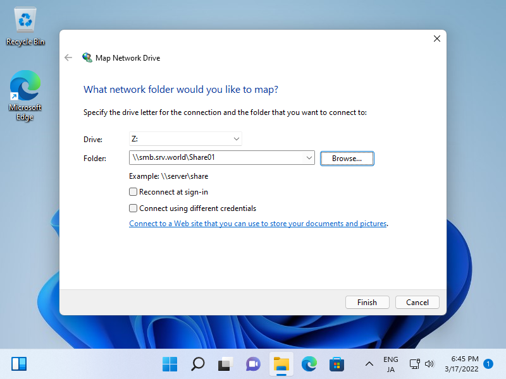Open Task View on the taskbar
Viewport: 506px width, 379px height.
pos(225,364)
